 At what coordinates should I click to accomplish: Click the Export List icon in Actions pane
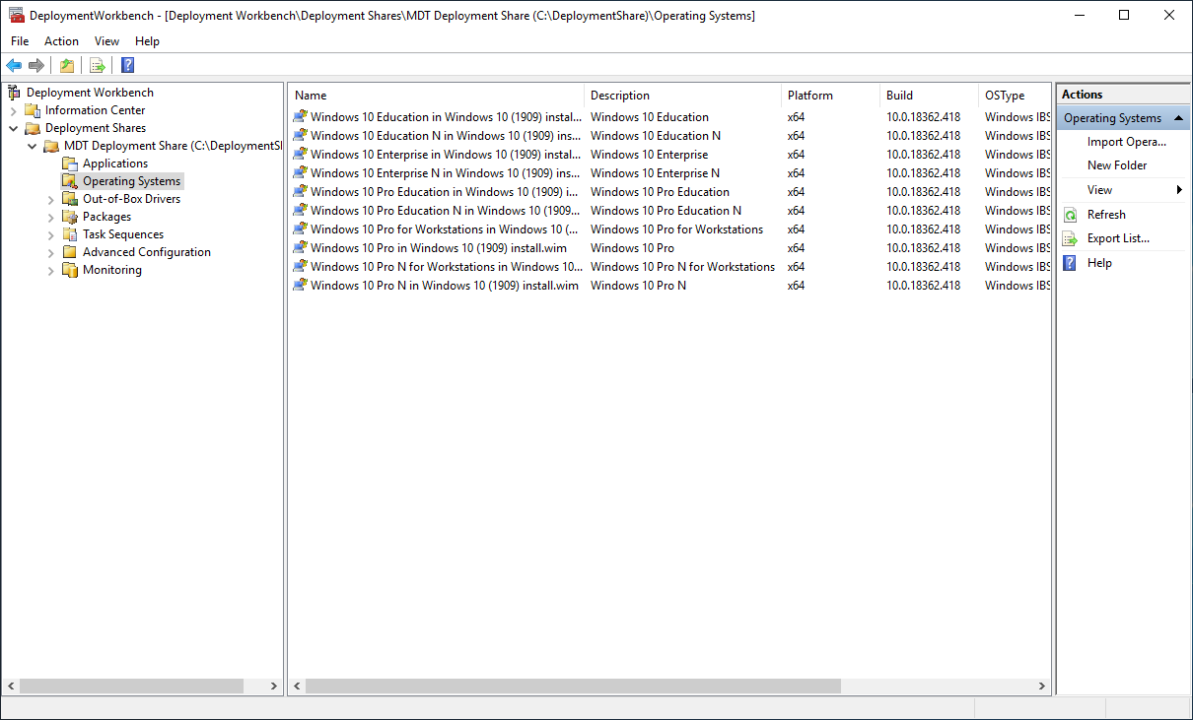1071,238
